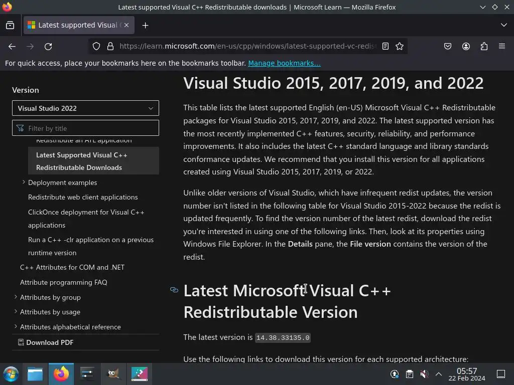Open a new tab with plus button
The width and height of the screenshot is (514, 385).
(145, 25)
